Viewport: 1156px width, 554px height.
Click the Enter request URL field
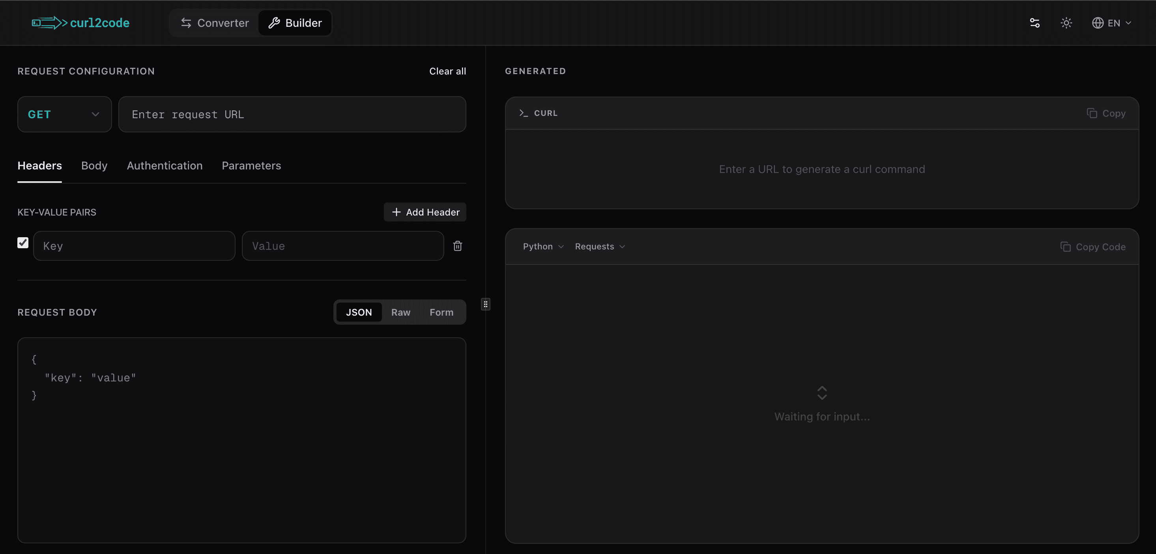[292, 114]
